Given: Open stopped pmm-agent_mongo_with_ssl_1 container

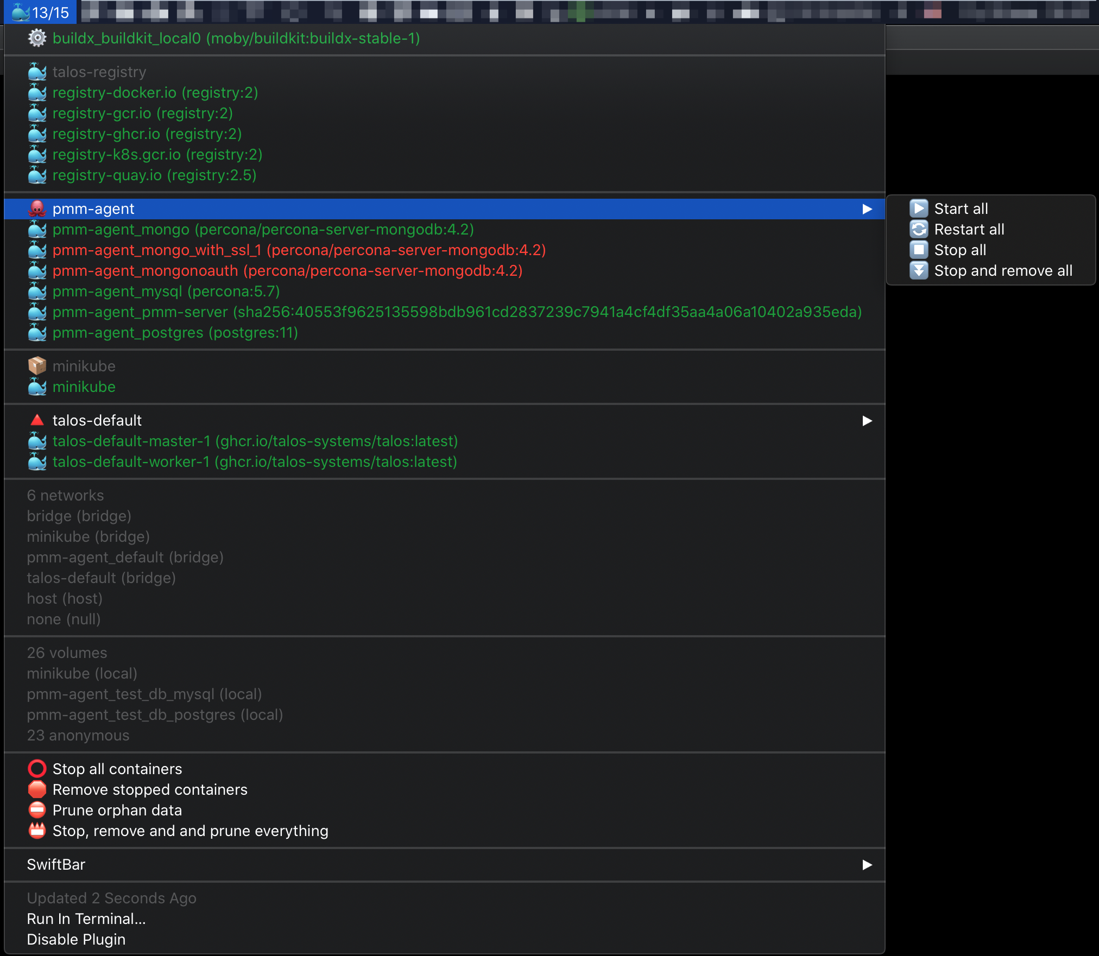Looking at the screenshot, I should pos(445,250).
